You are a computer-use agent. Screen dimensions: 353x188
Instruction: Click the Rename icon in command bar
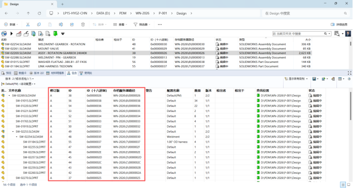point(61,25)
